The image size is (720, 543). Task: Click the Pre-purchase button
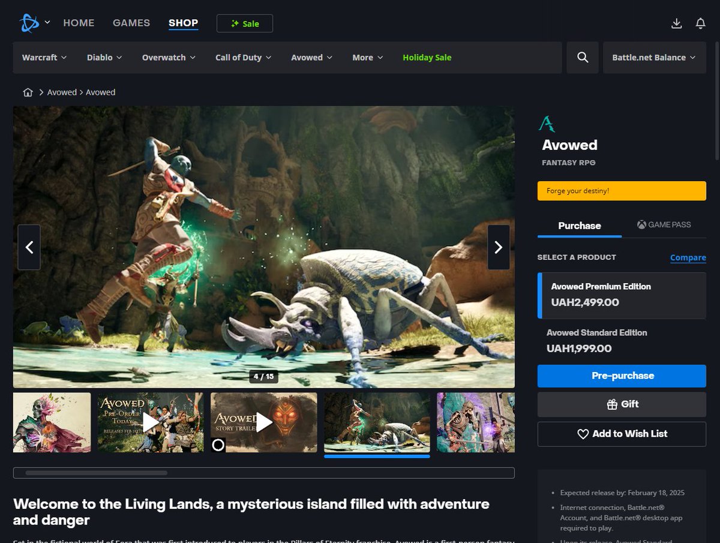(622, 376)
